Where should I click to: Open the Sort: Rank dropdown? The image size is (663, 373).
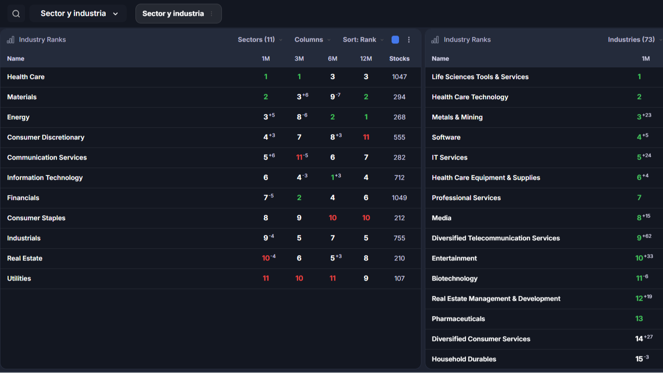[x=363, y=40]
